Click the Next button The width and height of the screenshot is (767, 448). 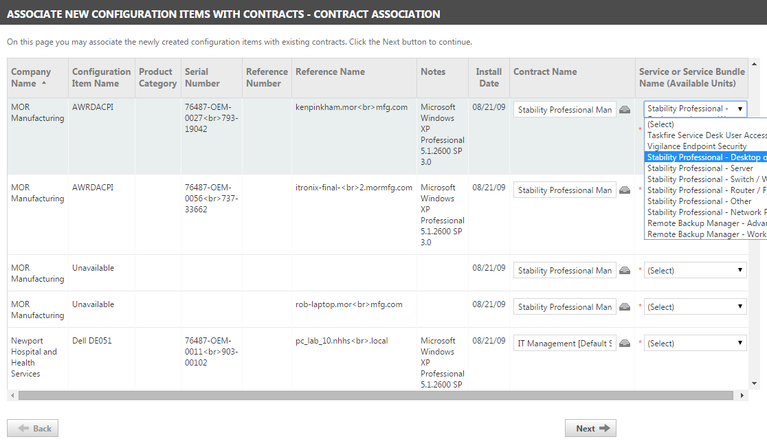[590, 428]
